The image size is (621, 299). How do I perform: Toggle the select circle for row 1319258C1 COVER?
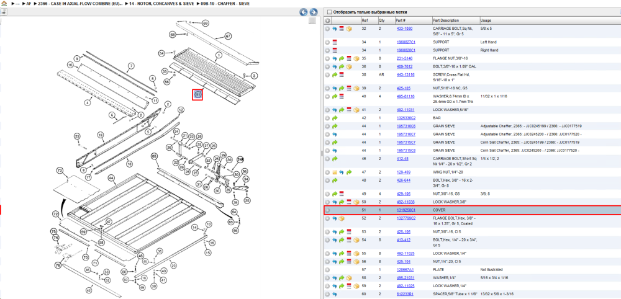pos(327,210)
